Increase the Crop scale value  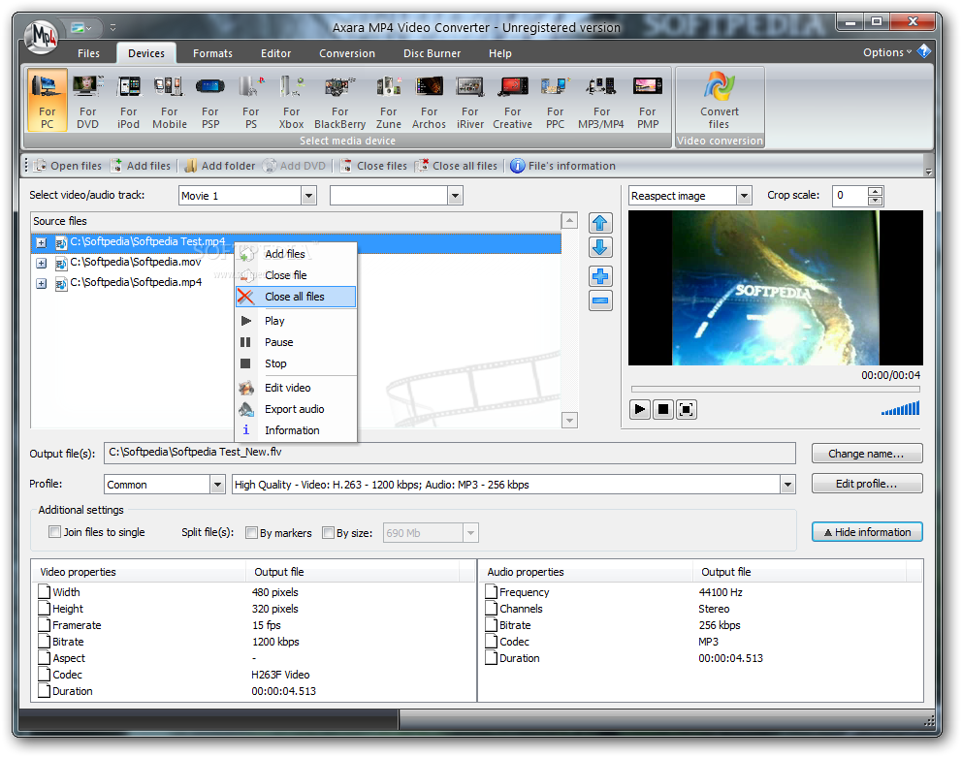pos(875,191)
